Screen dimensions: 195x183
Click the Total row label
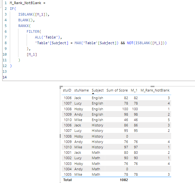click(68, 180)
